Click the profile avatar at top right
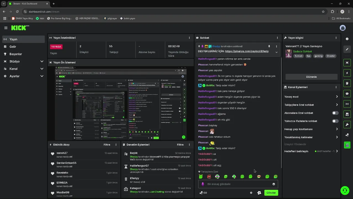This screenshot has height=199, width=353. point(343,28)
